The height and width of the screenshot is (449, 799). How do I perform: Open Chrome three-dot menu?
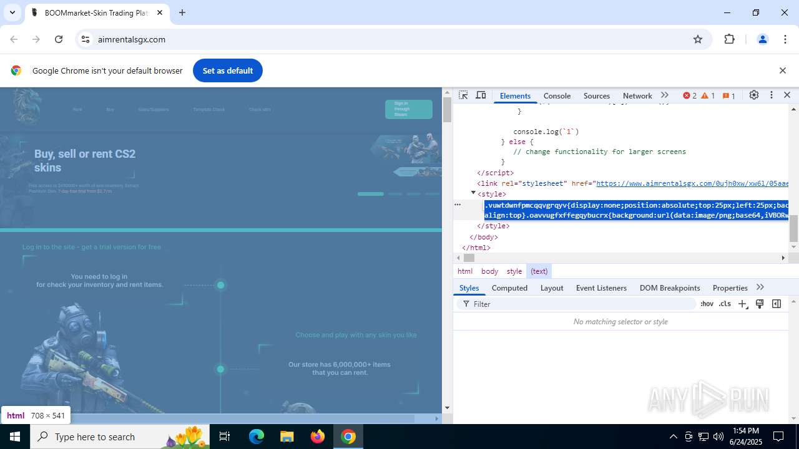point(785,39)
